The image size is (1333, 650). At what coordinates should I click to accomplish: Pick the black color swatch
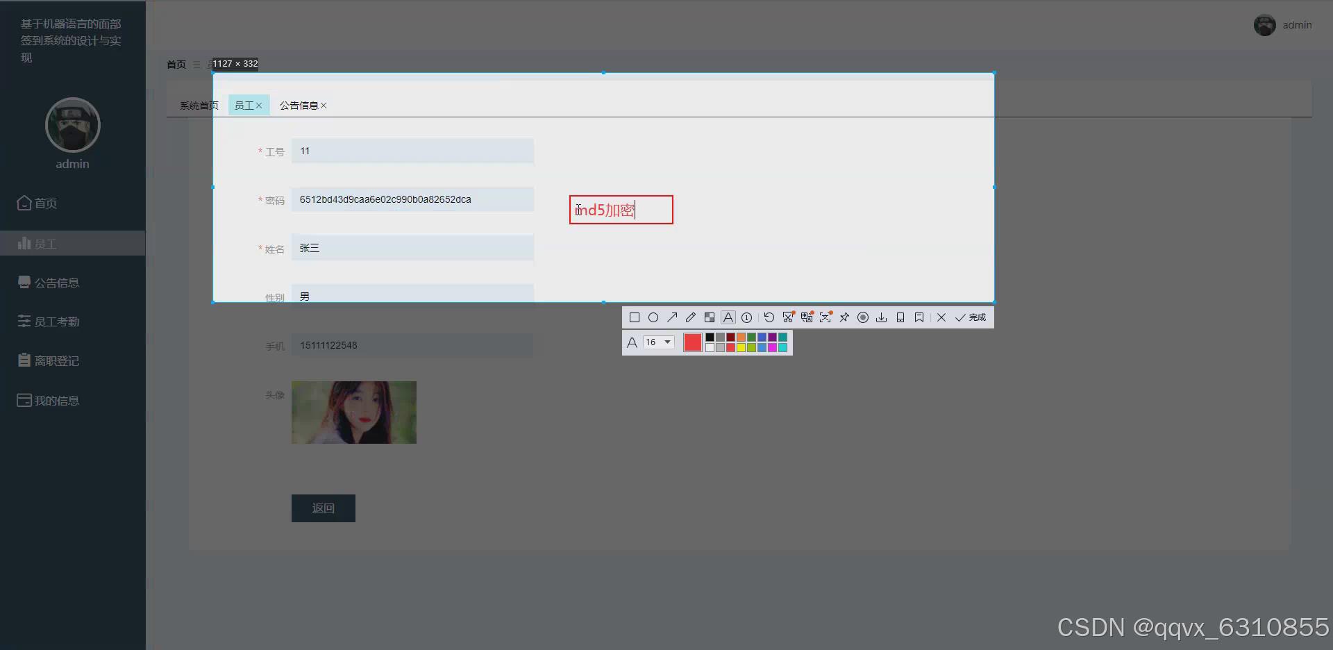(x=710, y=337)
